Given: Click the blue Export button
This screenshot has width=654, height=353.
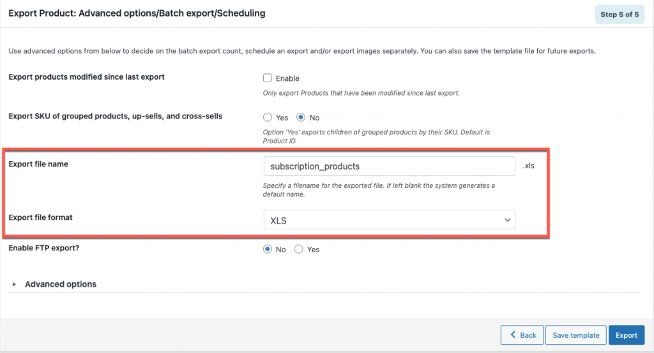Looking at the screenshot, I should [x=627, y=335].
